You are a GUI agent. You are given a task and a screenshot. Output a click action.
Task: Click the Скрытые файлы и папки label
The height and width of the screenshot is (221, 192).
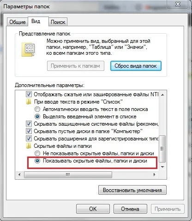(63, 146)
